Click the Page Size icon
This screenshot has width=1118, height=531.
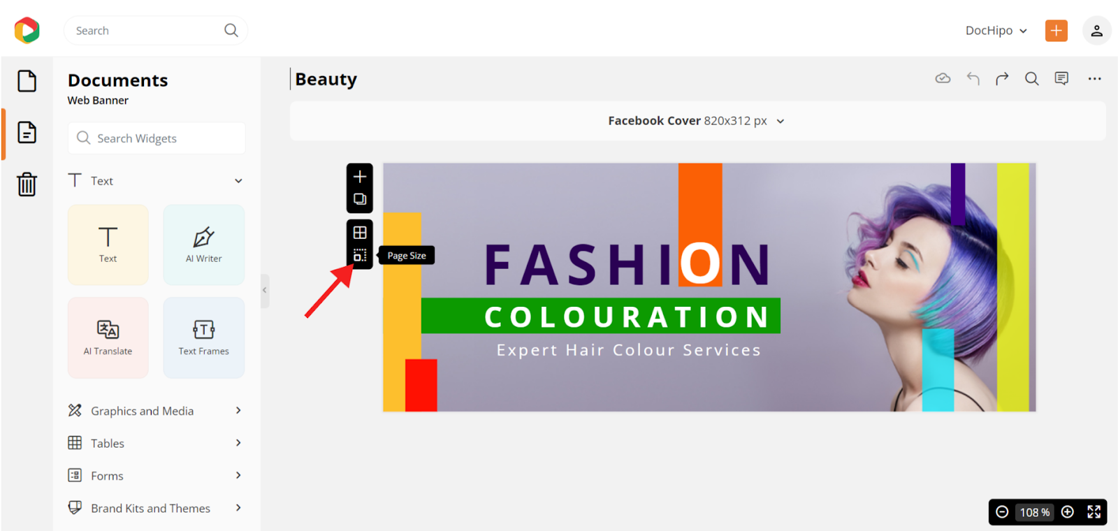[x=360, y=255]
